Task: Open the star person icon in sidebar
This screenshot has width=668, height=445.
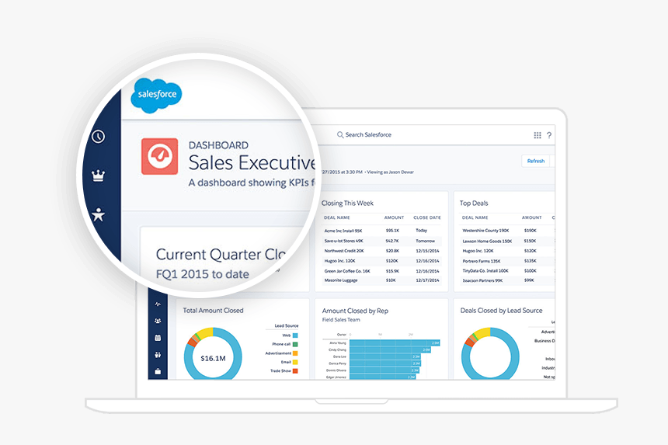Action: click(x=99, y=214)
